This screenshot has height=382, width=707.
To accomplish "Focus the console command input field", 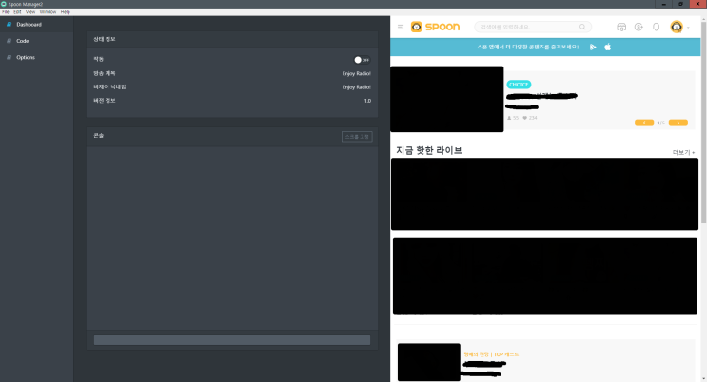I will tap(232, 340).
